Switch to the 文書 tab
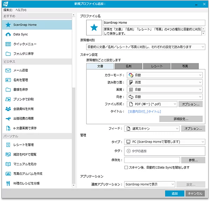 [100, 66]
